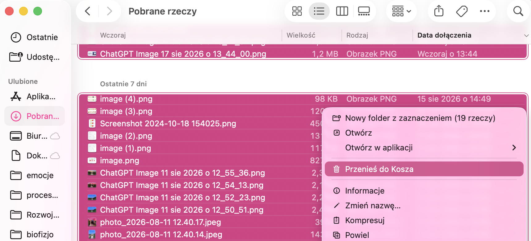Click the Ostatnie 7 dni group header
The height and width of the screenshot is (241, 531).
coord(123,84)
